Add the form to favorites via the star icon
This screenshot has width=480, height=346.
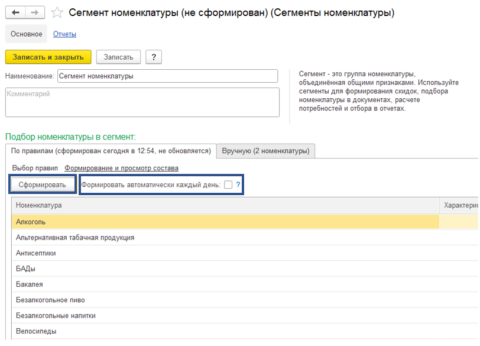tap(57, 12)
